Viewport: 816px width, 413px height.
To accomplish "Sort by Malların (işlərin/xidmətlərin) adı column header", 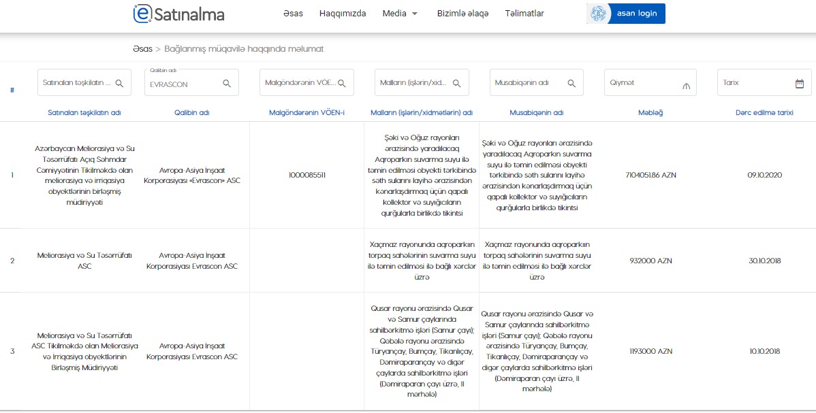I will pyautogui.click(x=422, y=112).
